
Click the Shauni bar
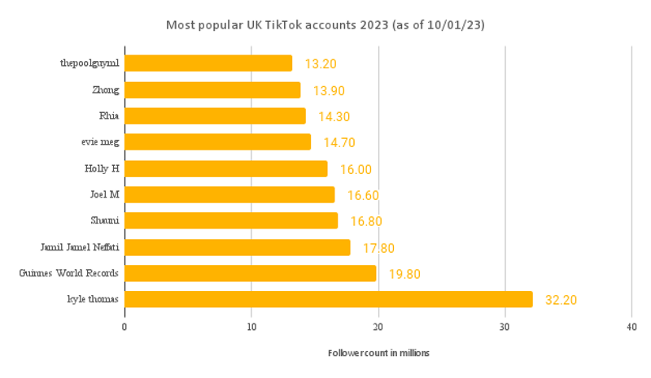pyautogui.click(x=230, y=220)
